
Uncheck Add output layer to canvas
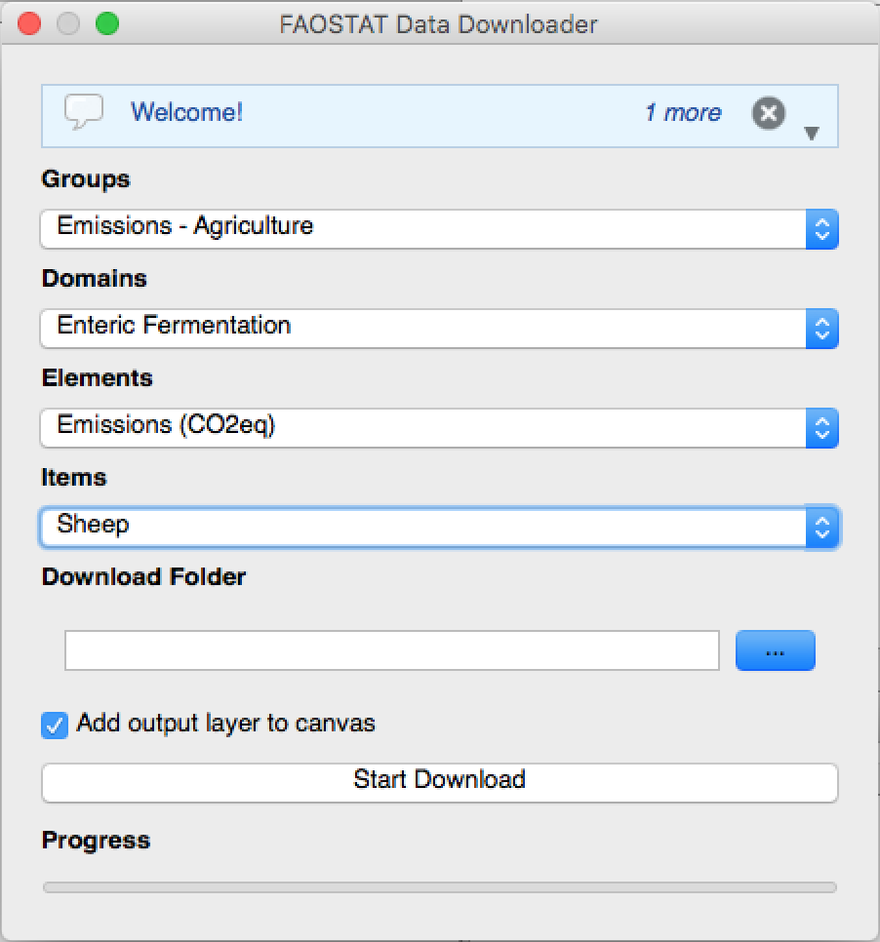pyautogui.click(x=55, y=726)
